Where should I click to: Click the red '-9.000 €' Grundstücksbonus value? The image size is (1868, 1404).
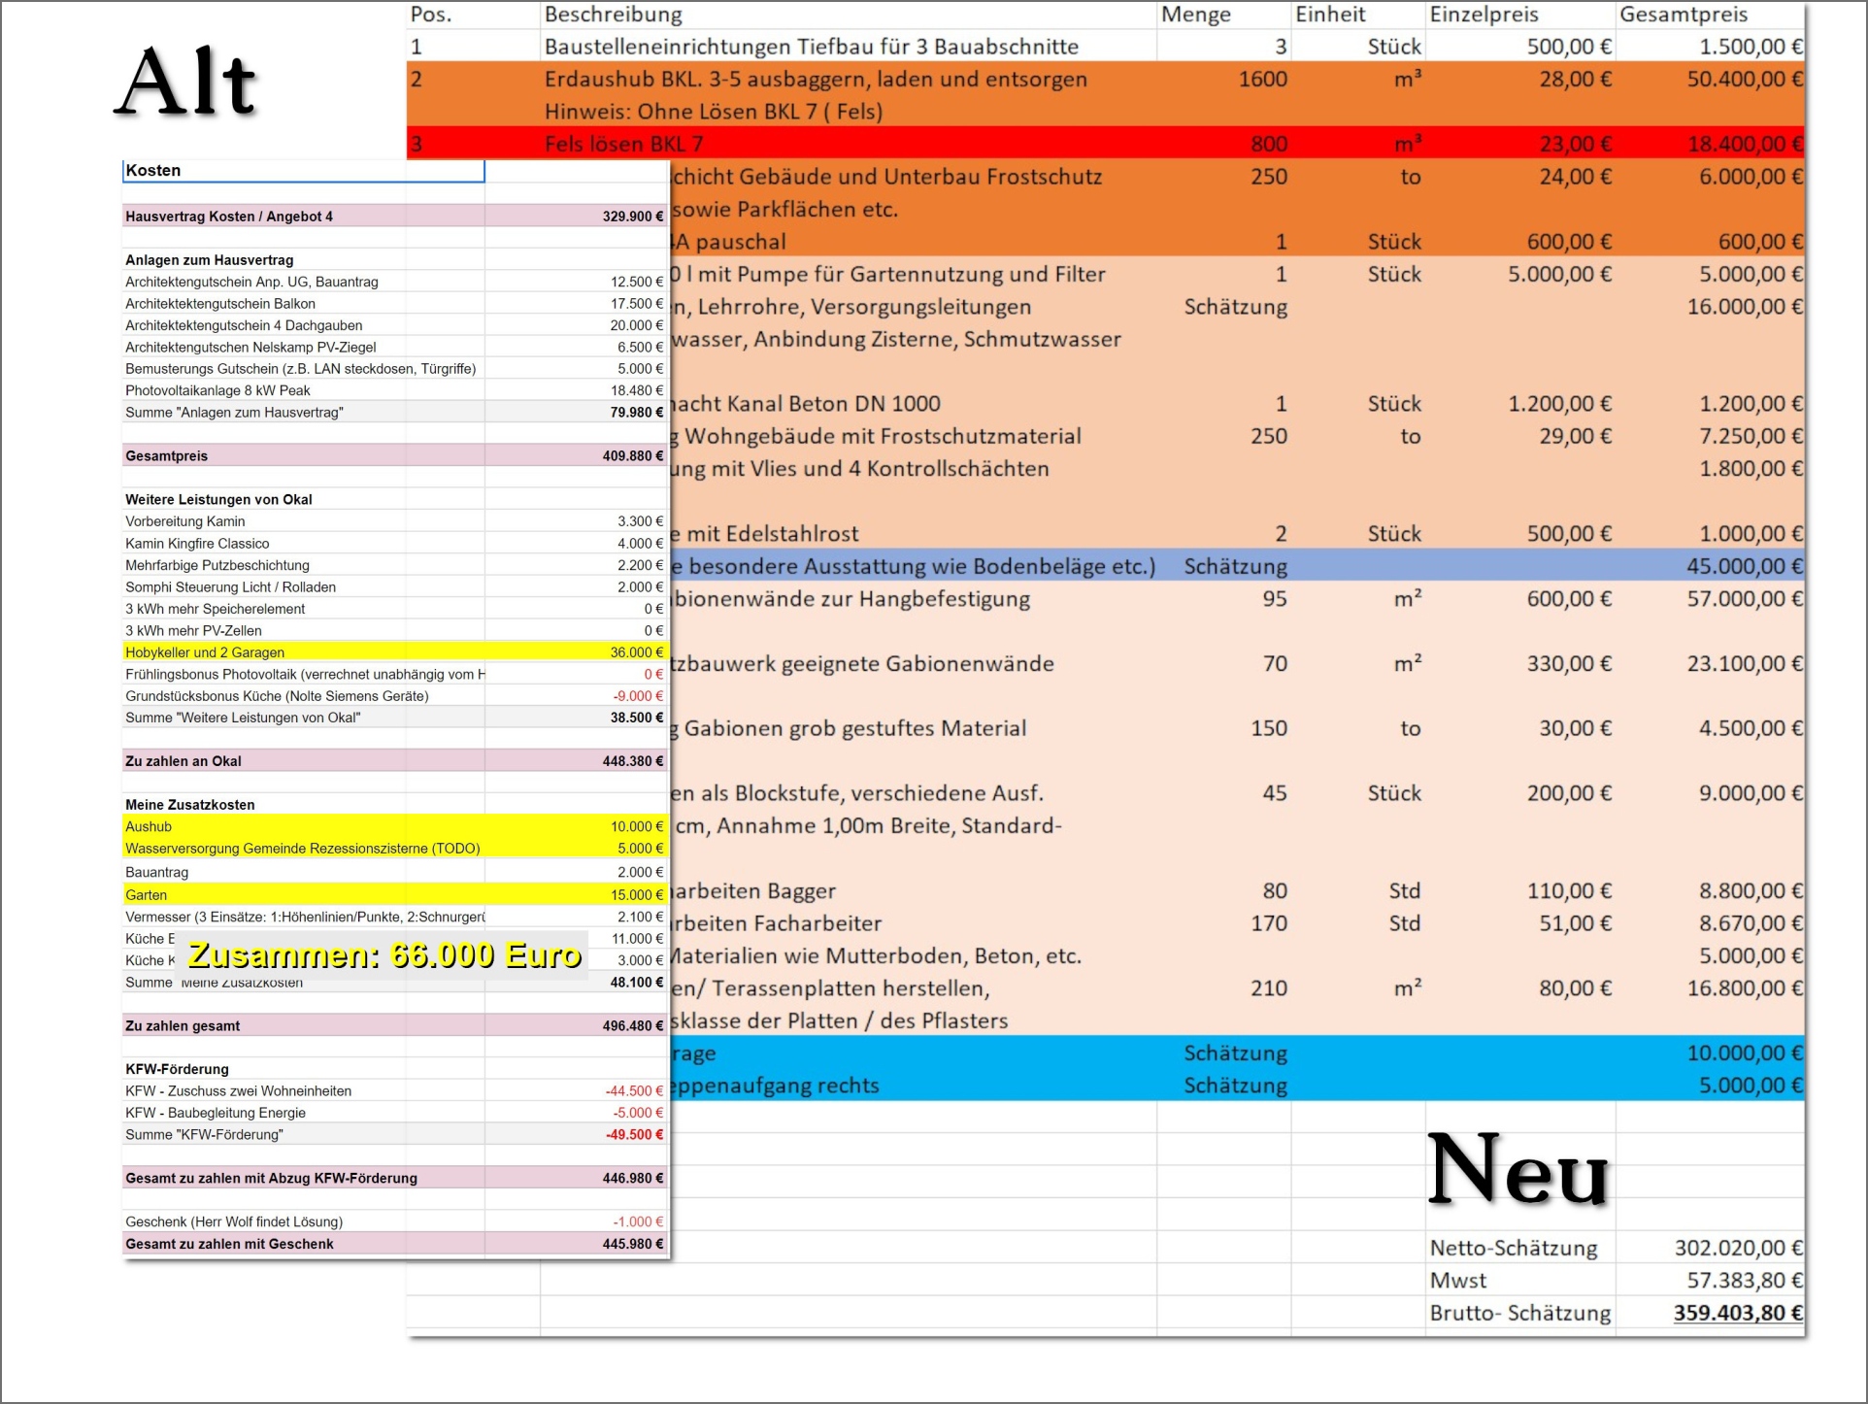[639, 696]
